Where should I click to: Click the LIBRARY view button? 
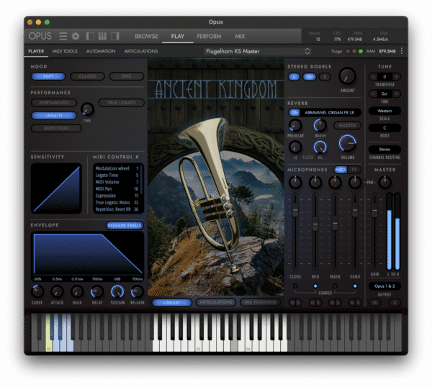[172, 303]
